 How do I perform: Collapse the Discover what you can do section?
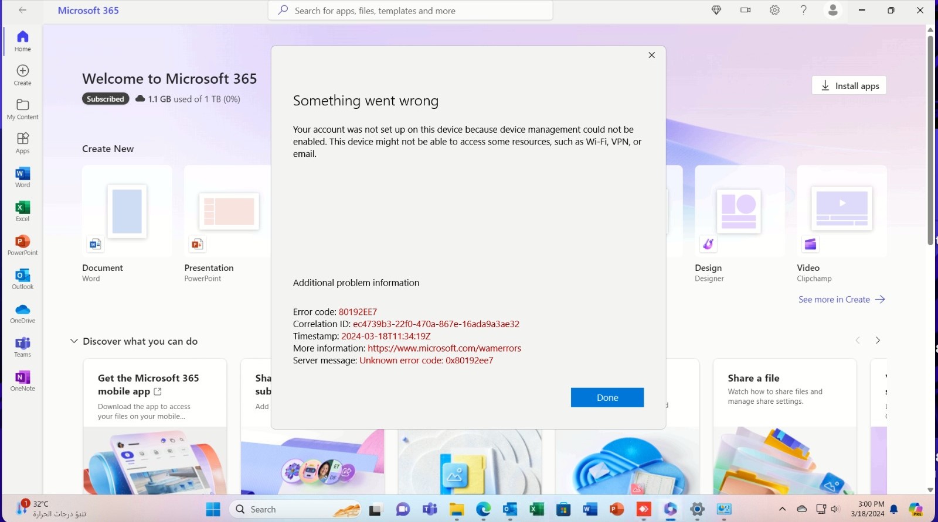(x=74, y=341)
